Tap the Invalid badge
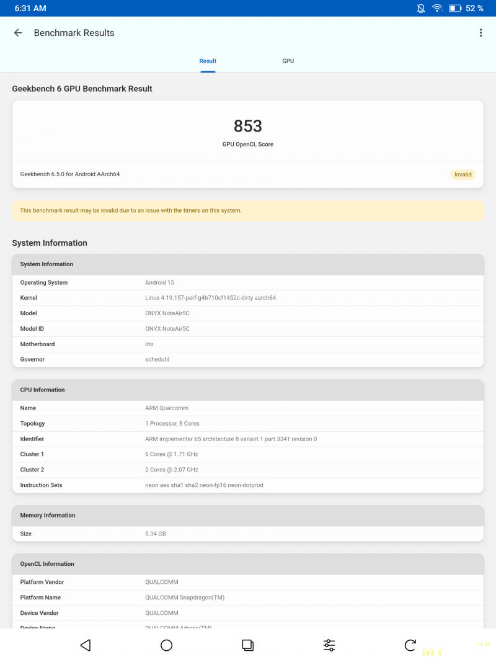The image size is (496, 662). point(463,174)
